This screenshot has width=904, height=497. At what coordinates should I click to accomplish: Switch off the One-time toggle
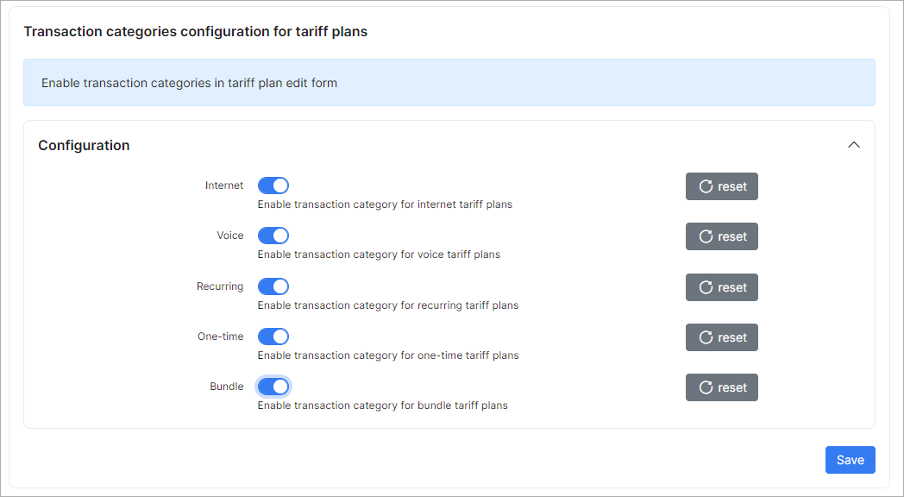coord(273,337)
